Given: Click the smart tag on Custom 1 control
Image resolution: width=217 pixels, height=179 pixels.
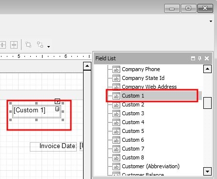Looking at the screenshot, I should click(57, 102).
